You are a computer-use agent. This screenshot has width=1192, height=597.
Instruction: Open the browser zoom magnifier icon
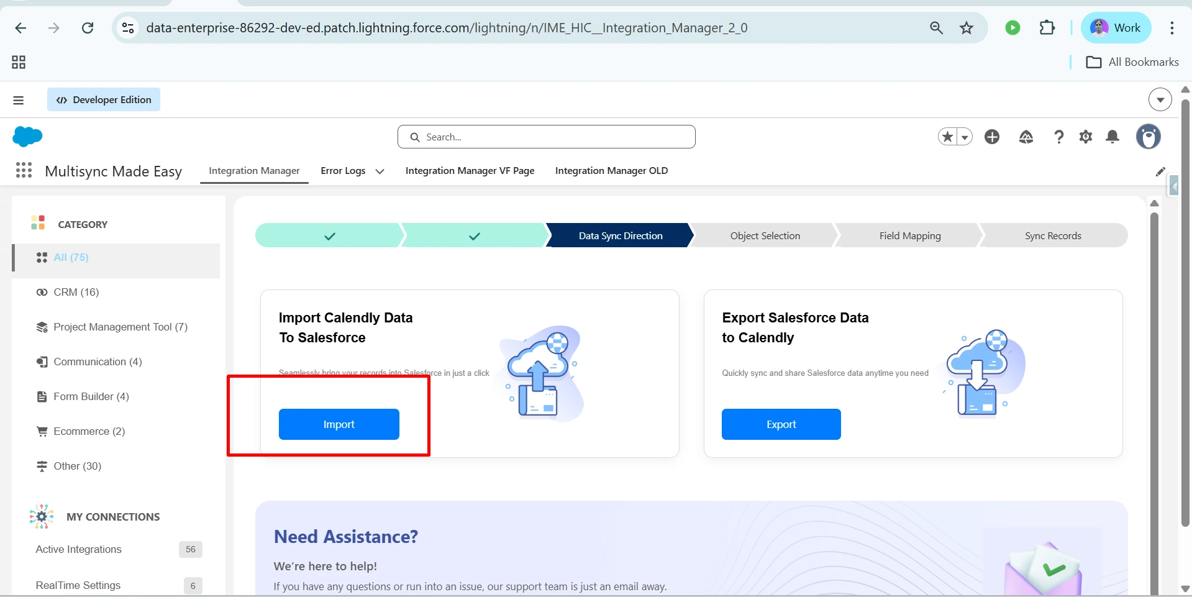tap(936, 28)
